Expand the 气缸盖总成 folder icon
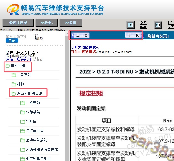The height and width of the screenshot is (161, 174). [23, 131]
